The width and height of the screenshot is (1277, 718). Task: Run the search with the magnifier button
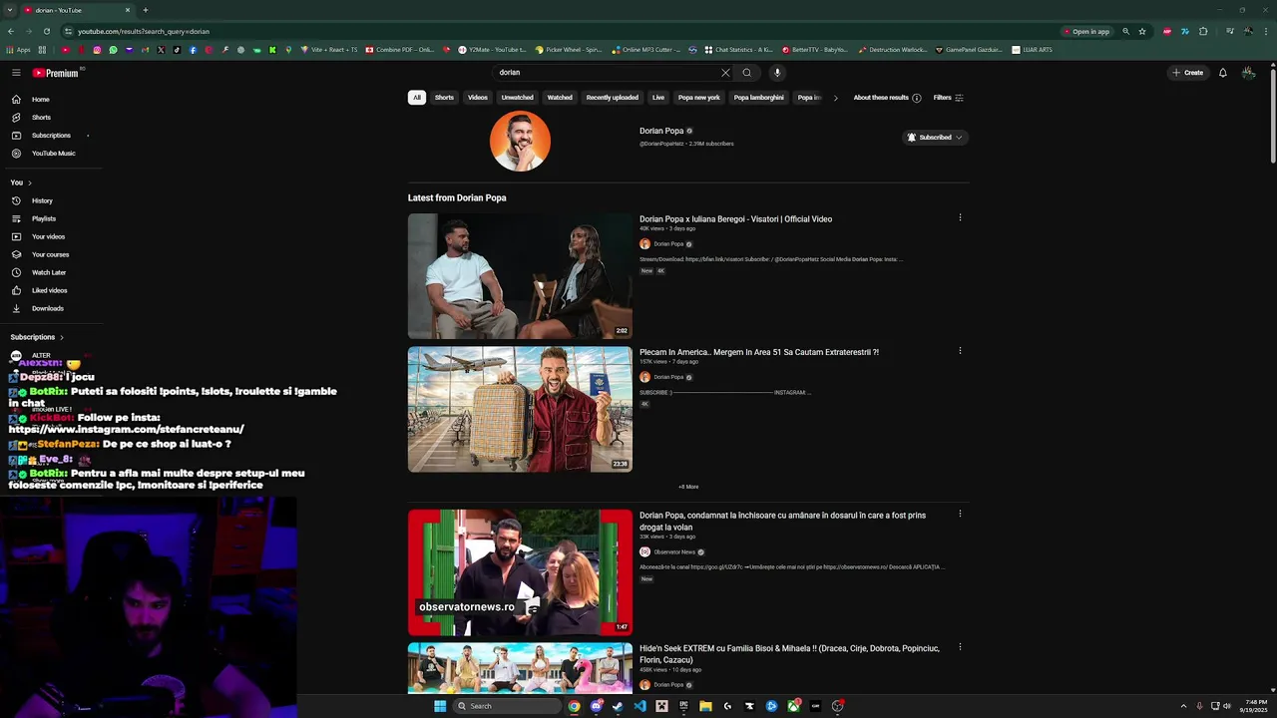click(x=746, y=73)
